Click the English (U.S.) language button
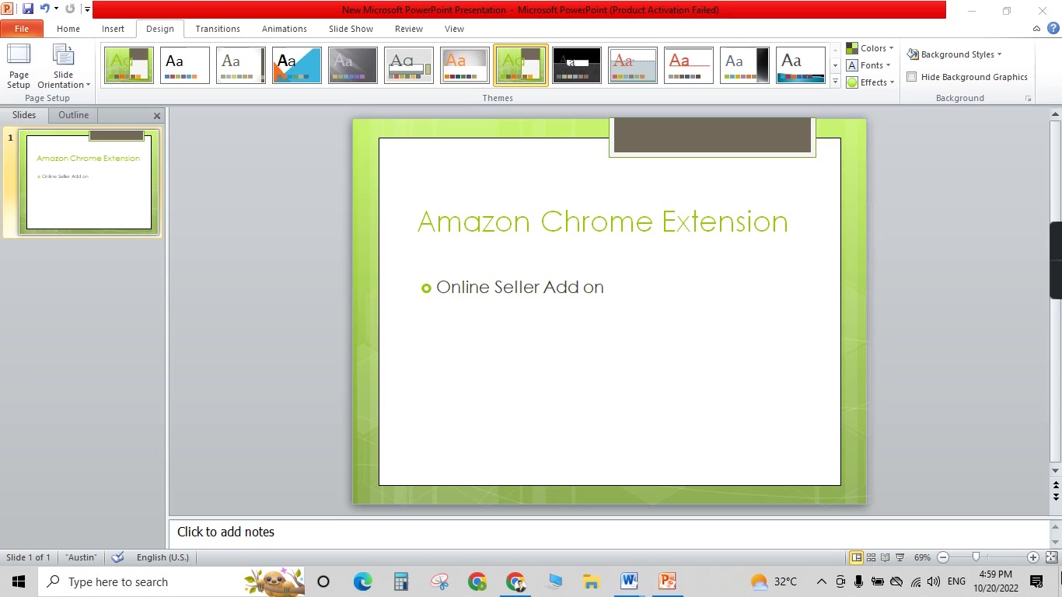The image size is (1062, 597). click(162, 557)
